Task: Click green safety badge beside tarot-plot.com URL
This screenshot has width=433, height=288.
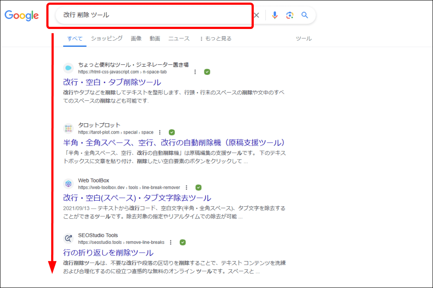Action: tap(172, 132)
